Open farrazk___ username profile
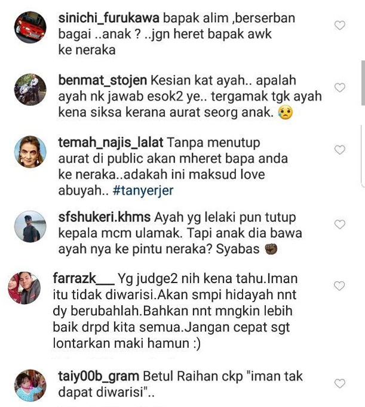 coord(84,279)
